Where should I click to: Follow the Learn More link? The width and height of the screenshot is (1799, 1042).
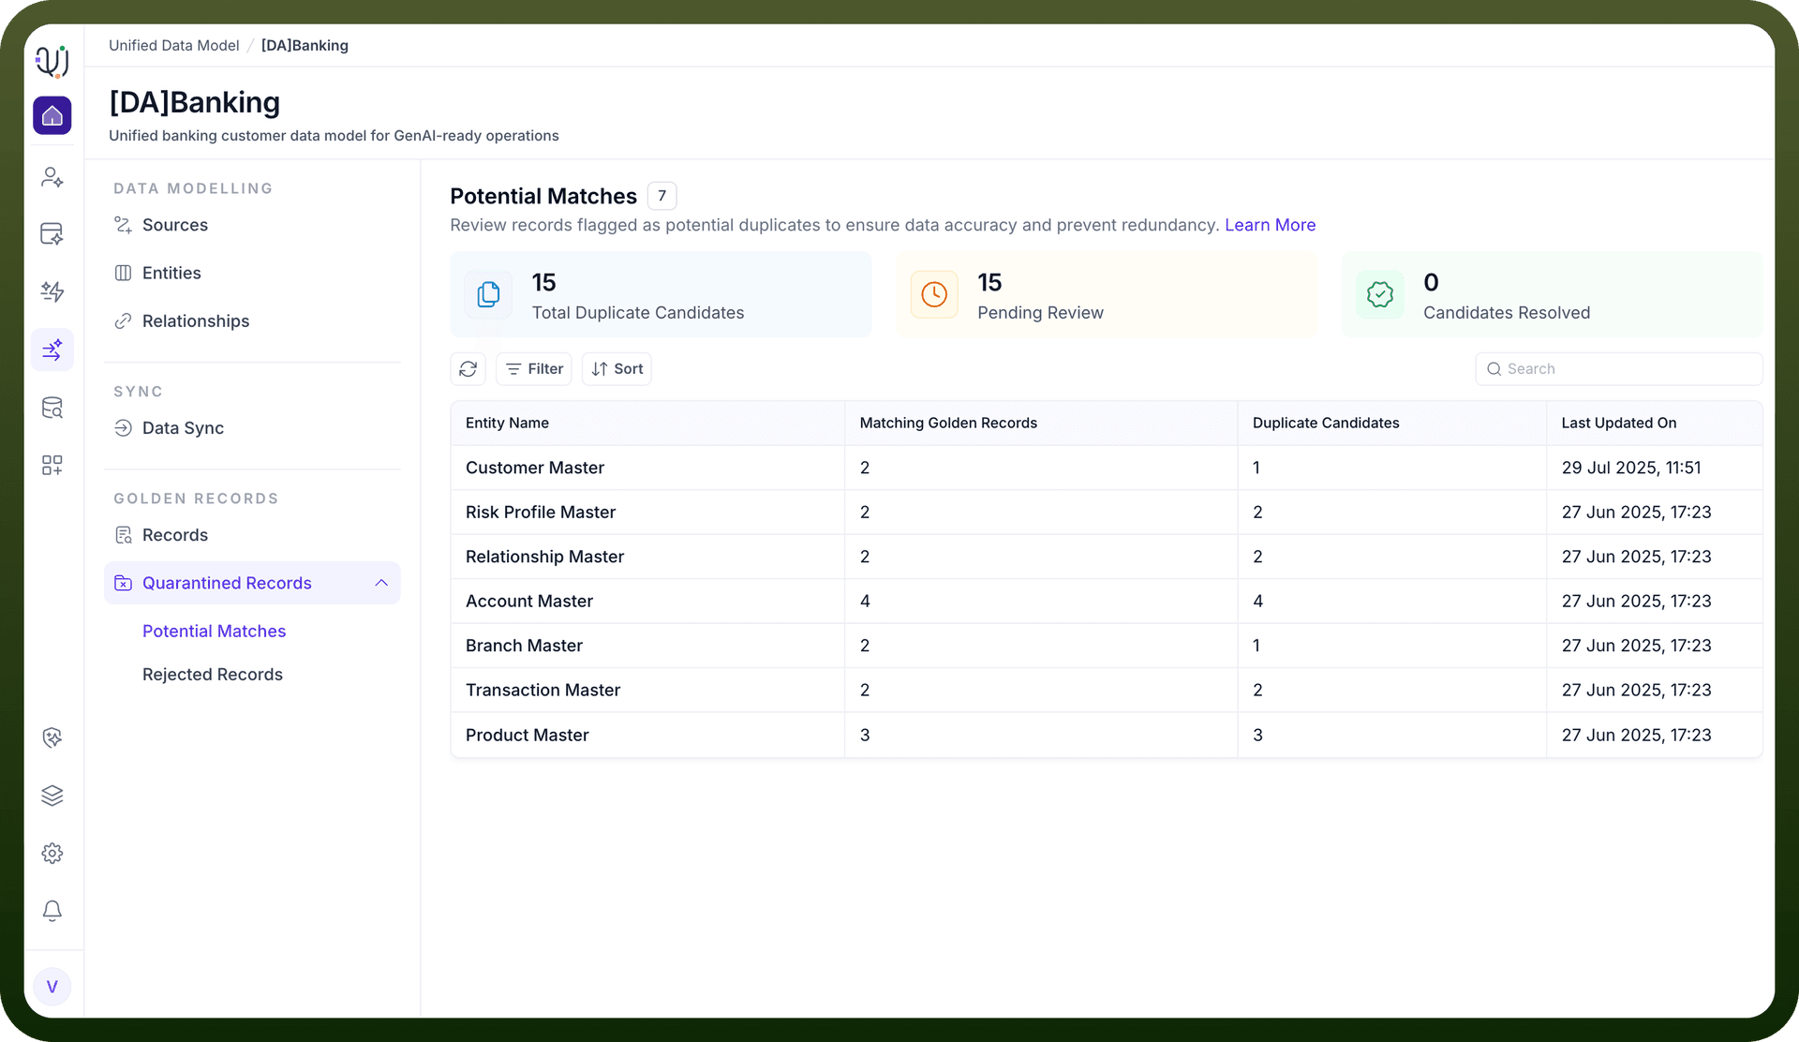pyautogui.click(x=1270, y=225)
